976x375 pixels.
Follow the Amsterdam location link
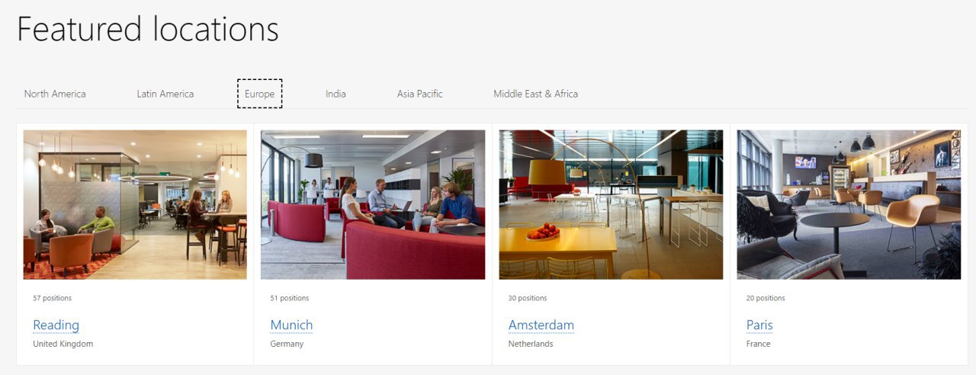[x=541, y=325]
